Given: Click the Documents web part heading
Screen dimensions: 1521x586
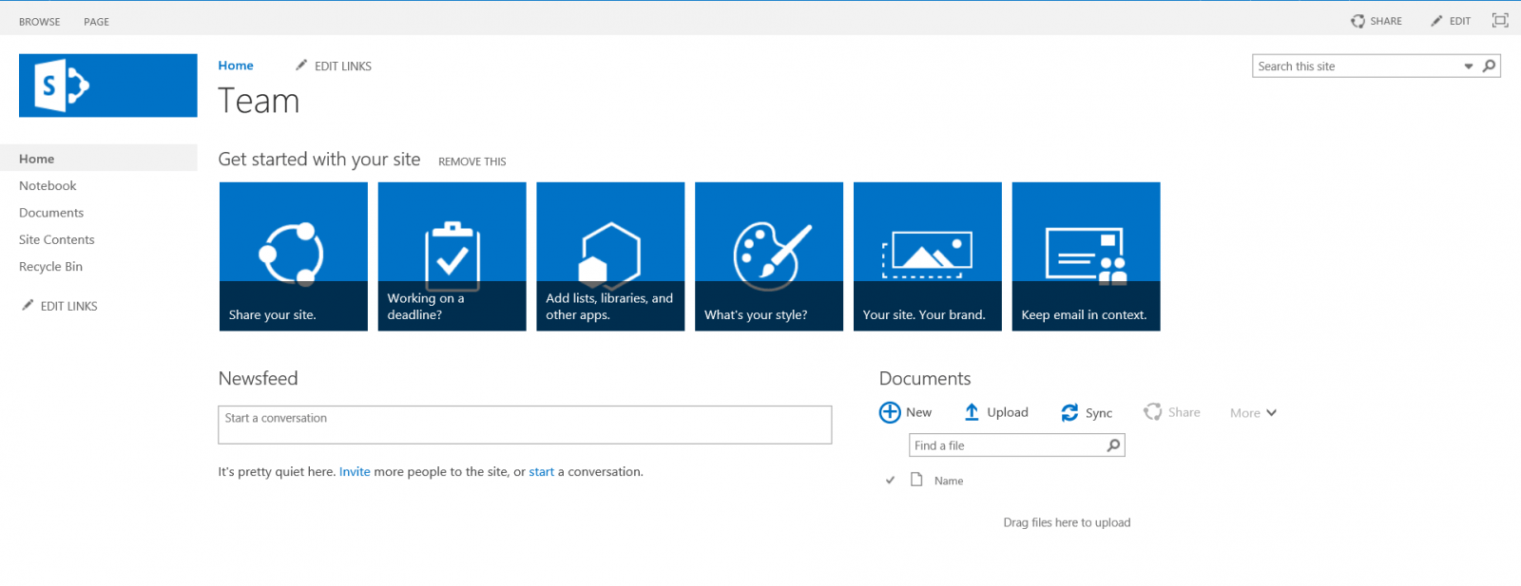Looking at the screenshot, I should click(x=925, y=379).
